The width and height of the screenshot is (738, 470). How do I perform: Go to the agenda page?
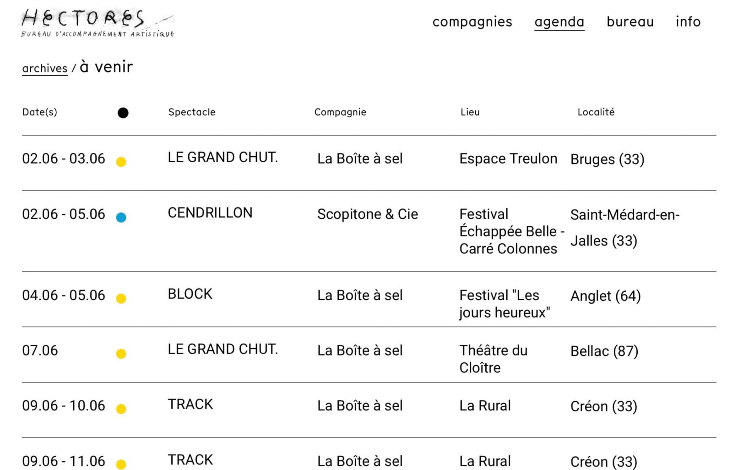[559, 22]
